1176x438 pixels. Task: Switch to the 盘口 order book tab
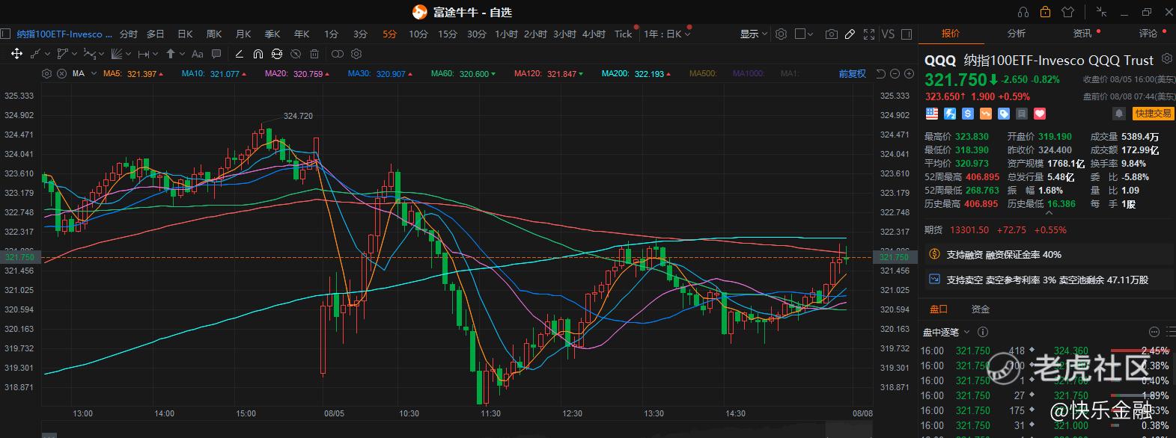coord(939,309)
